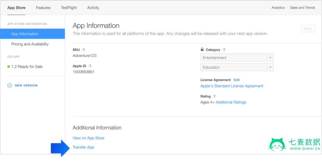Viewport: 322px width, 164px height.
Task: Switch to the Features tab
Action: click(x=43, y=8)
